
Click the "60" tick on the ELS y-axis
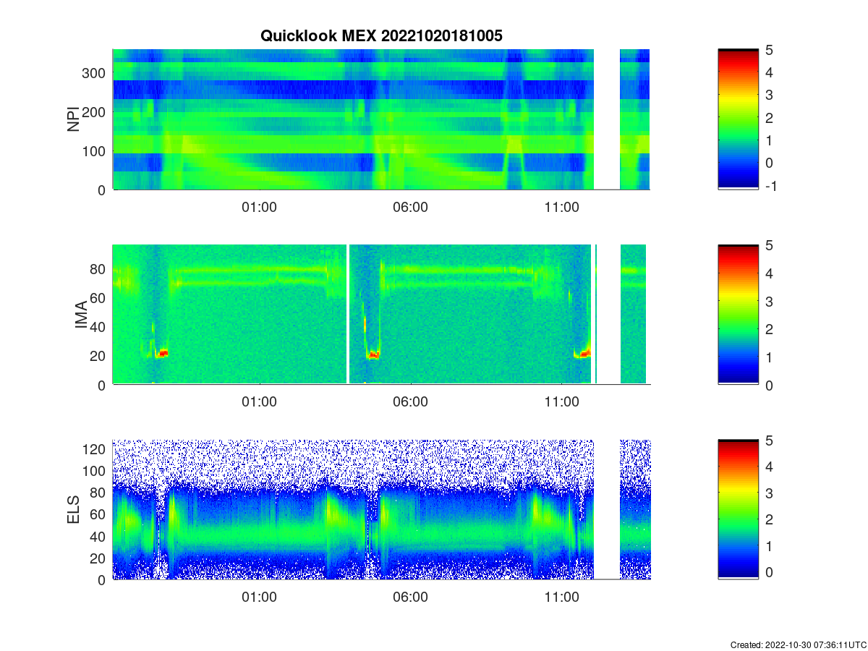[x=99, y=514]
